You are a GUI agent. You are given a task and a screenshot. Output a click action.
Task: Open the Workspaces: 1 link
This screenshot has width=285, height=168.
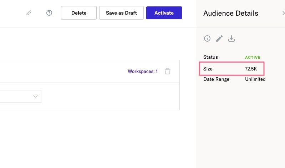coord(143,71)
